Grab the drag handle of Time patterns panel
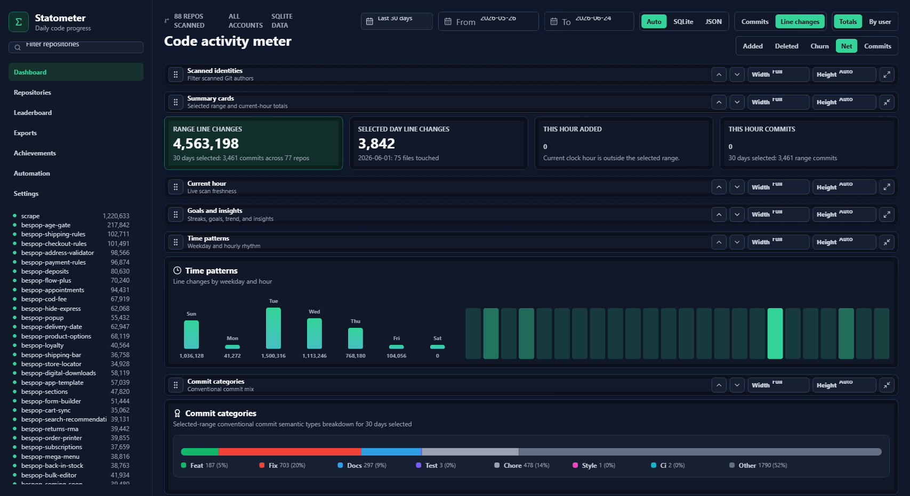Screen dimensions: 910x496 coord(176,242)
